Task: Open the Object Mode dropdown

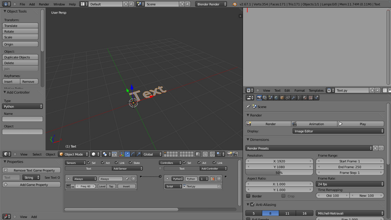Action: point(73,154)
